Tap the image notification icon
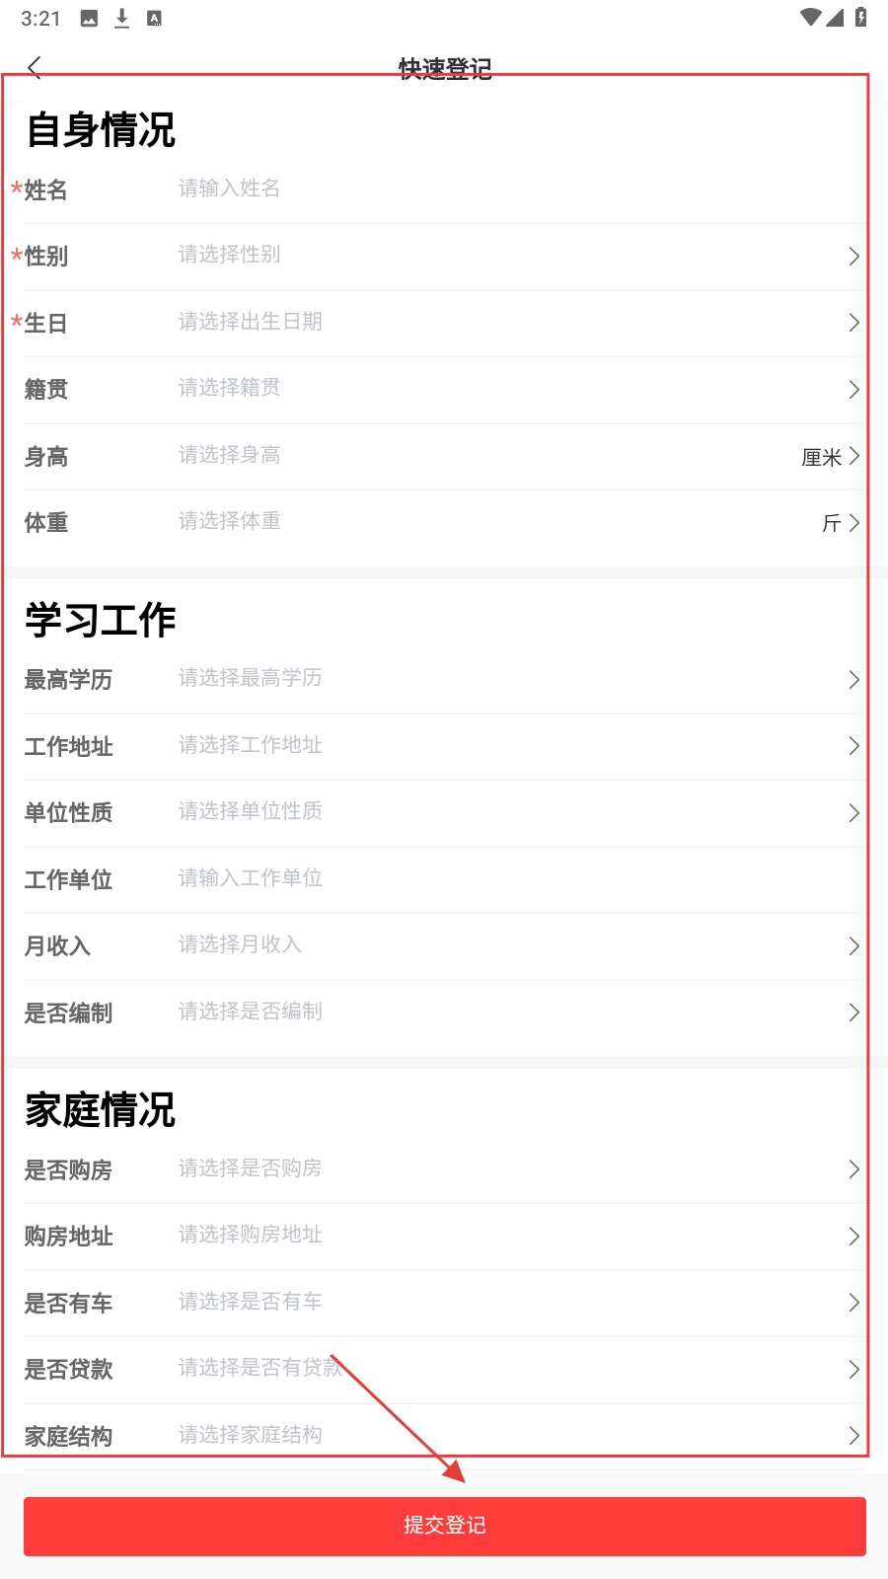This screenshot has height=1579, width=888. (89, 18)
